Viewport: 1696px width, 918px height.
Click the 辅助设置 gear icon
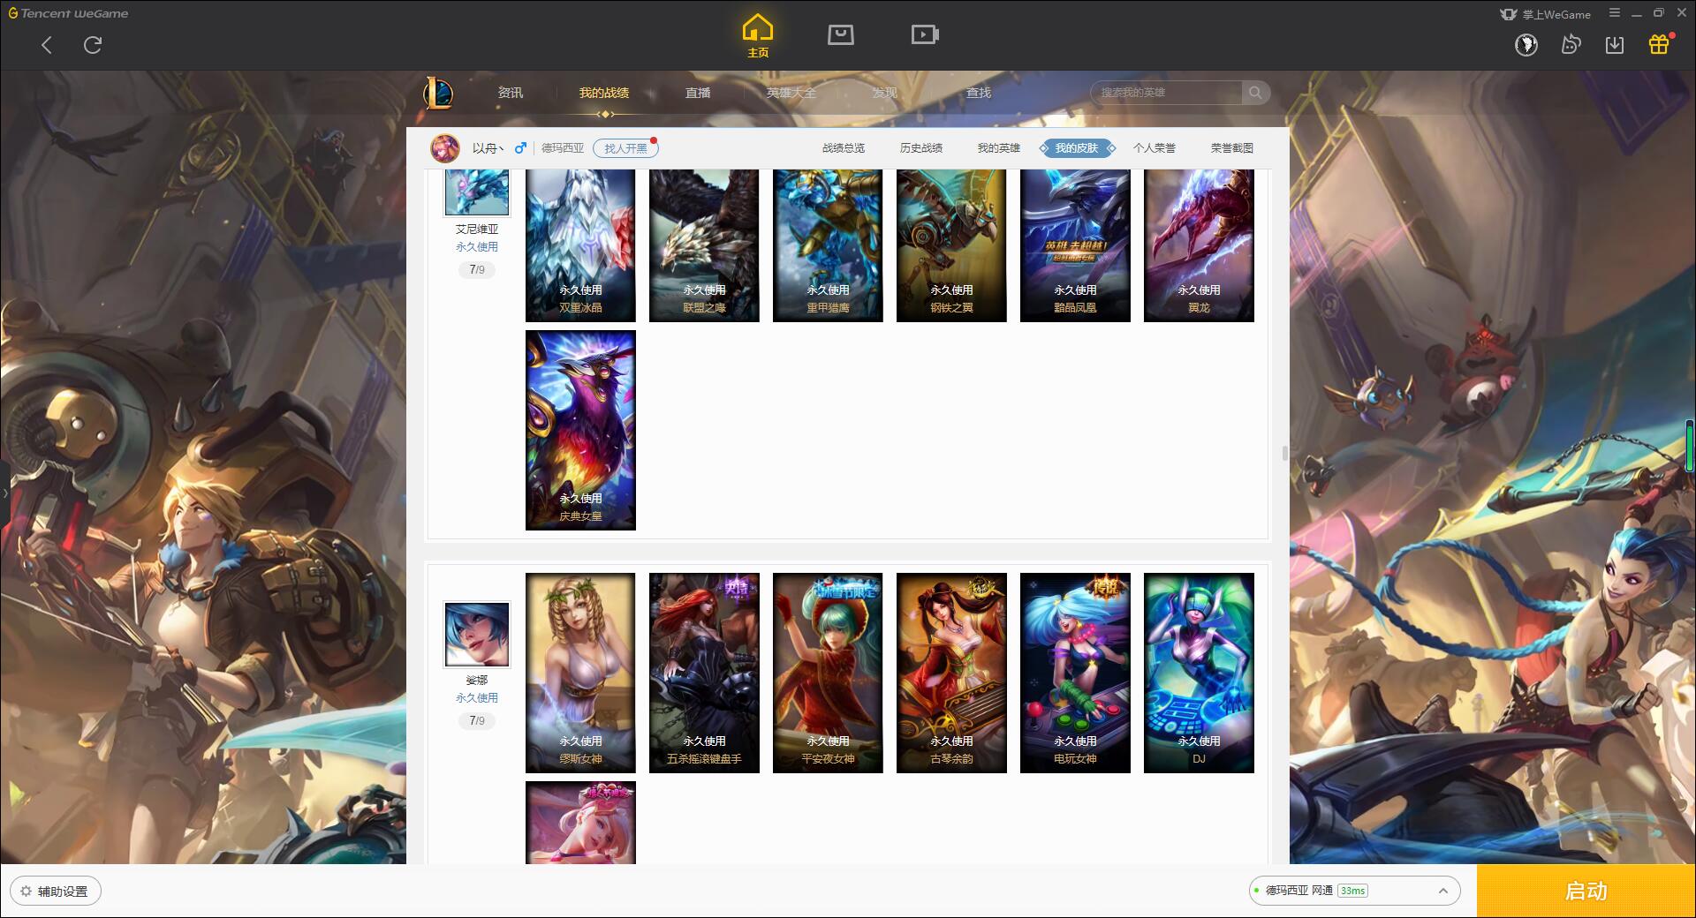[x=26, y=892]
